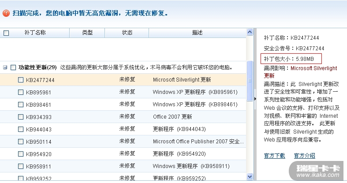Screen dimensions: 347x183
Task: Click description '更新程序 (KB944043)'
Action: [179, 129]
